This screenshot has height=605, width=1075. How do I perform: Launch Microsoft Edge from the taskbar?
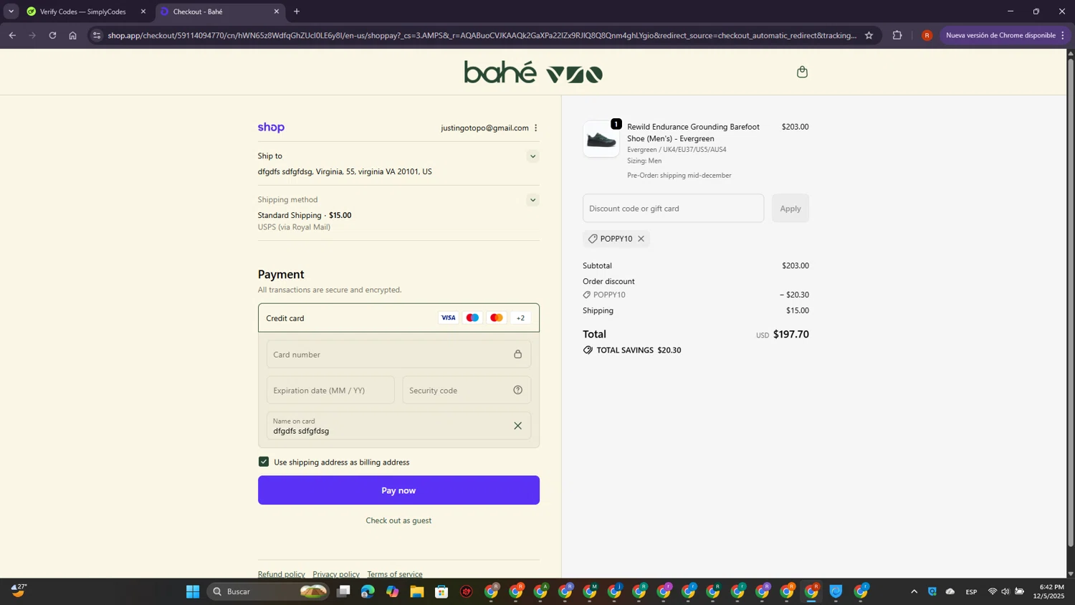click(368, 591)
